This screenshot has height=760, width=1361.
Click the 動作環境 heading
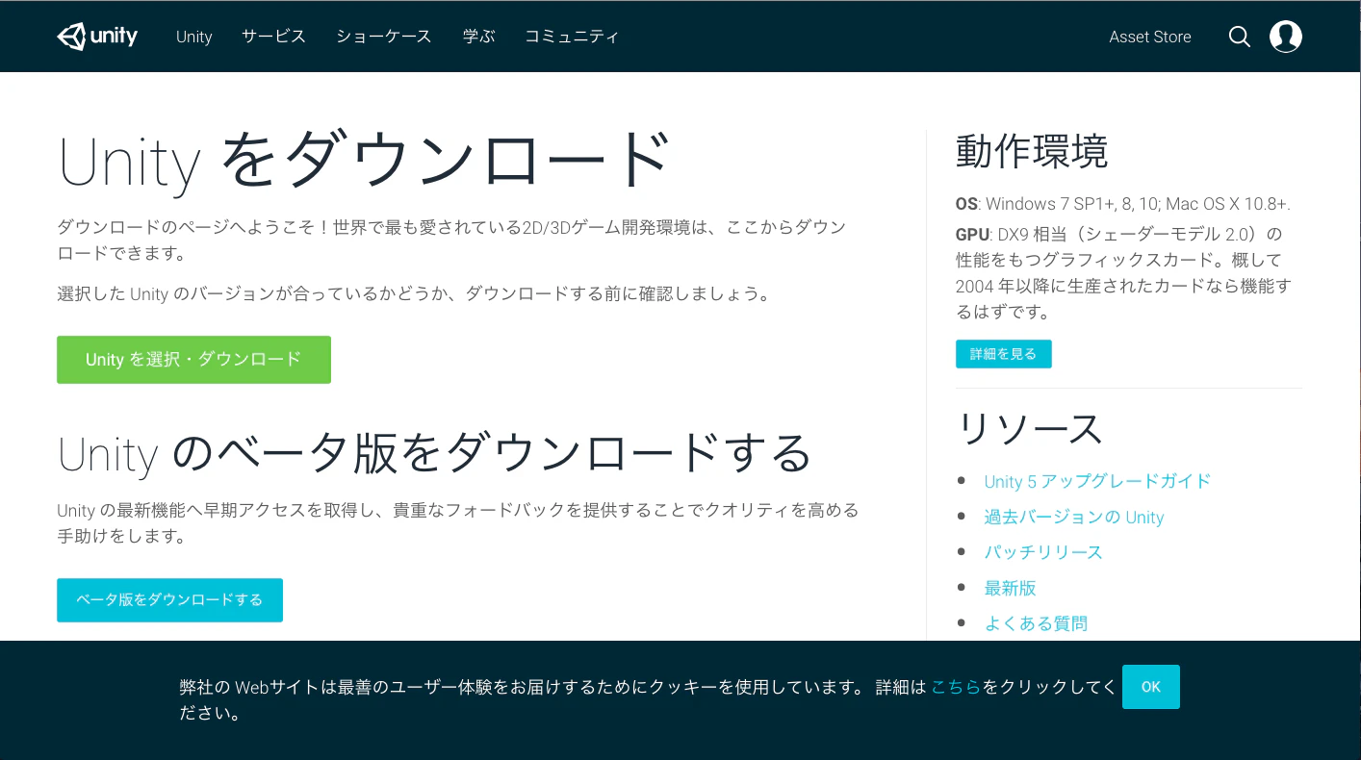pos(1032,151)
